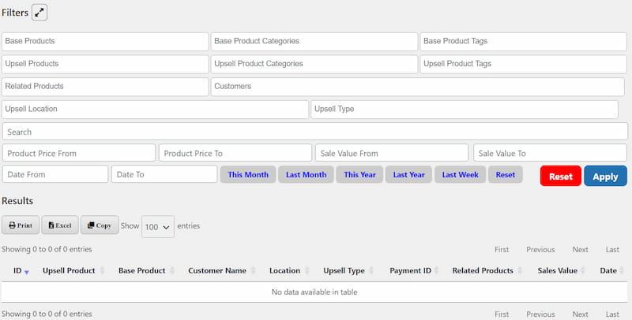The image size is (632, 320).
Task: Sort by Upsell Product column header
Action: (x=73, y=270)
